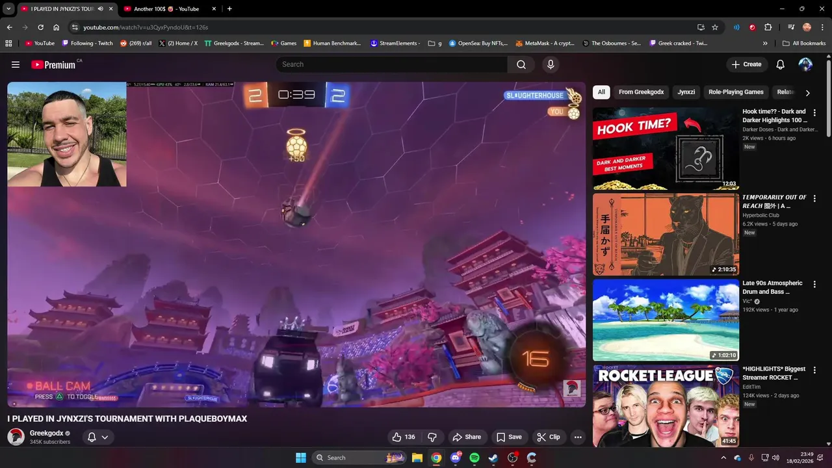The height and width of the screenshot is (468, 832).
Task: Start voice search with the microphone
Action: 551,64
